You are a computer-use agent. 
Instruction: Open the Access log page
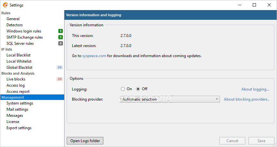click(x=15, y=85)
